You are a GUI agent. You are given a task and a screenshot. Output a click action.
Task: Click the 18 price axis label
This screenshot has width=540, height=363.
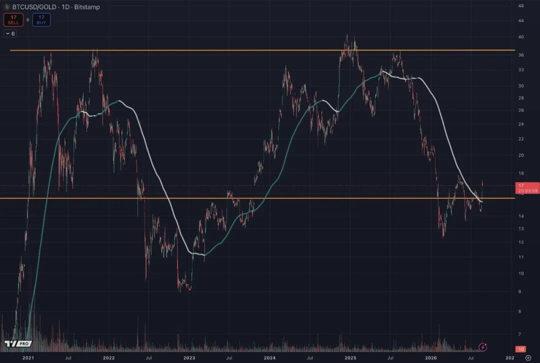pyautogui.click(x=521, y=173)
